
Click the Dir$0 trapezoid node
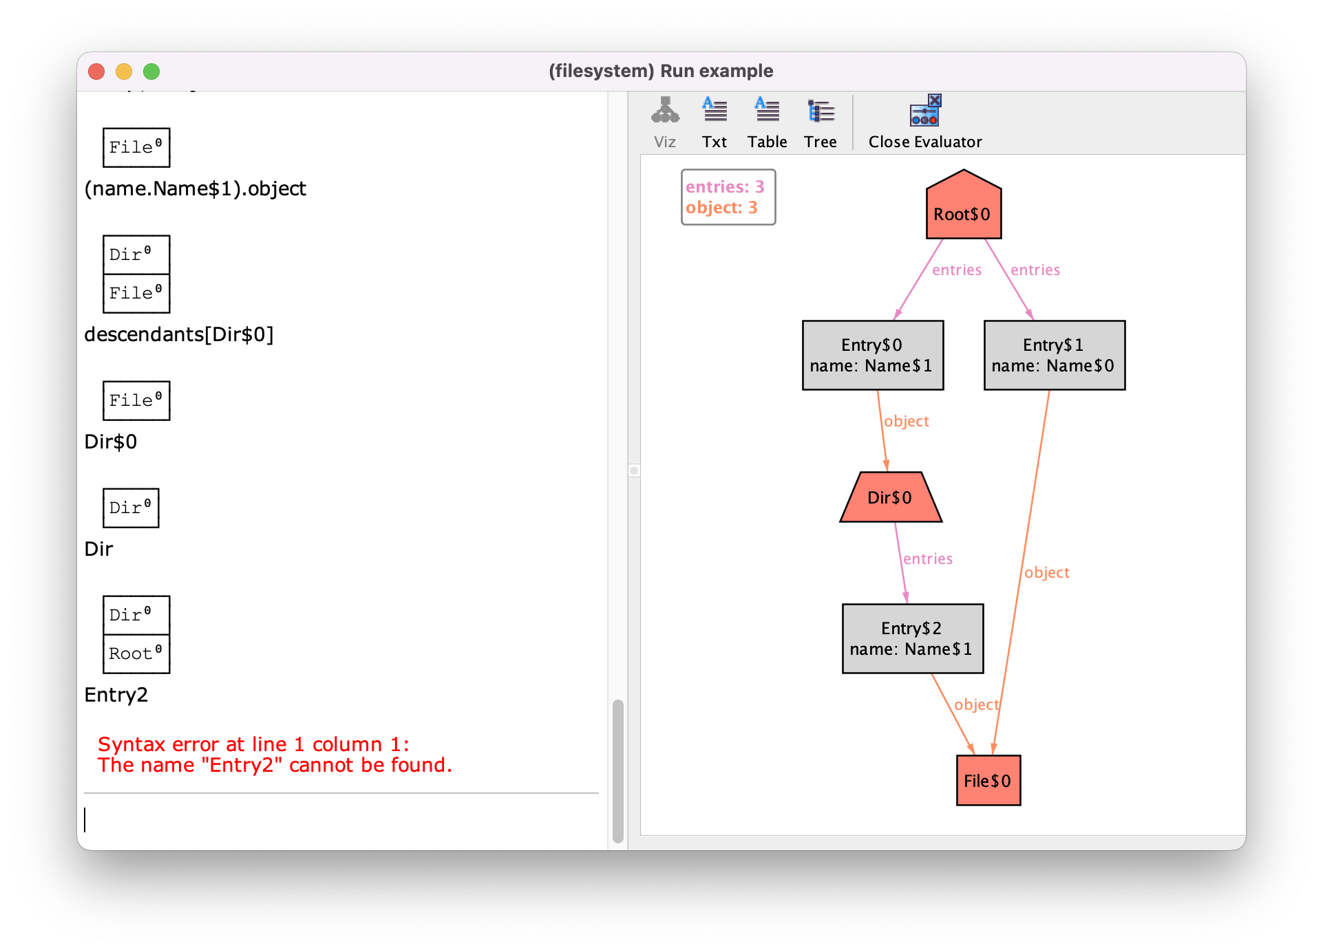[x=890, y=497]
